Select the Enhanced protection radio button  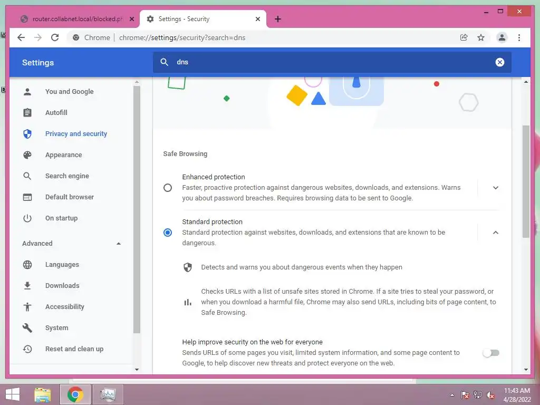click(168, 188)
